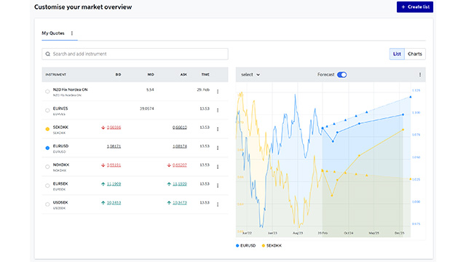Switch to the Charts view tab

(415, 54)
